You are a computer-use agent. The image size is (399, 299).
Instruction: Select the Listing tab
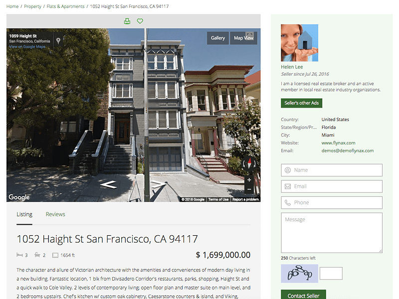click(24, 214)
